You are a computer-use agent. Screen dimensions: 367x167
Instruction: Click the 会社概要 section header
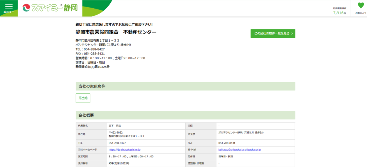coord(185,115)
